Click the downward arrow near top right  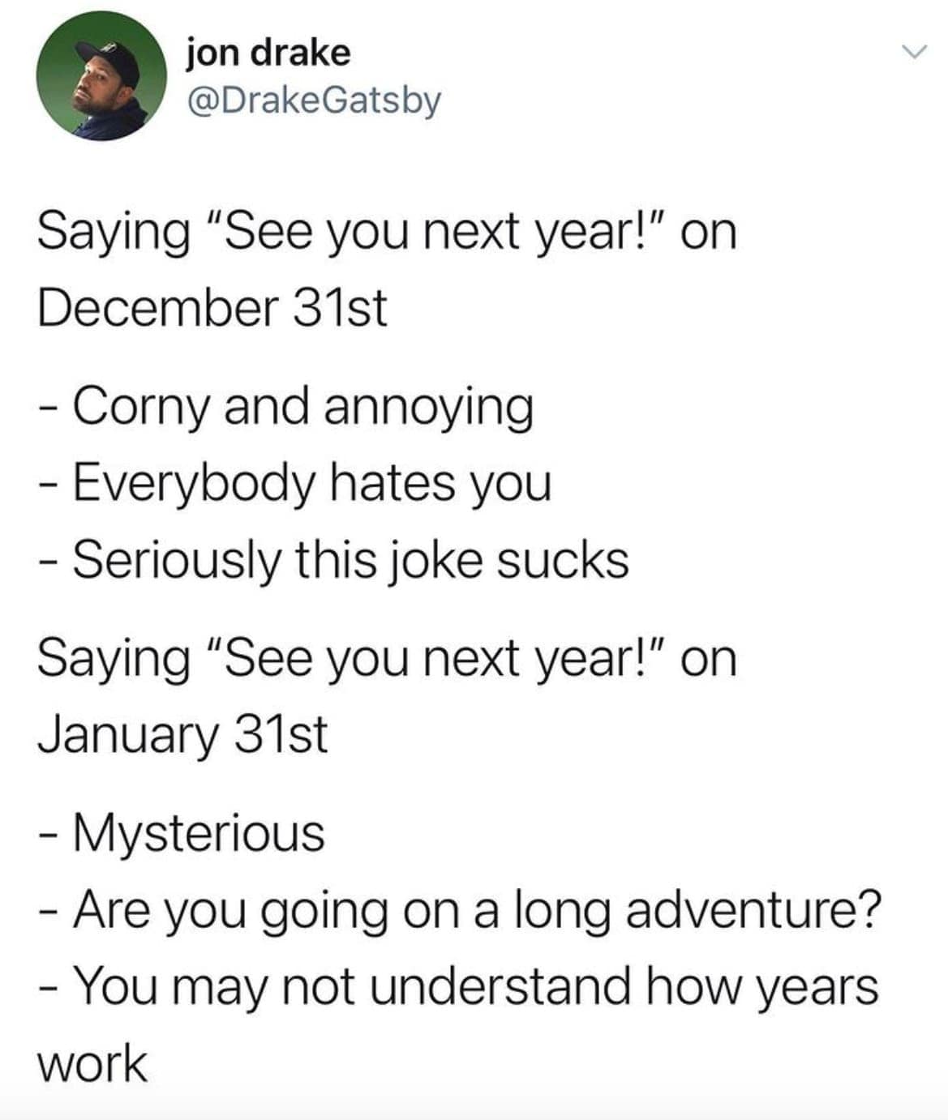[x=915, y=50]
